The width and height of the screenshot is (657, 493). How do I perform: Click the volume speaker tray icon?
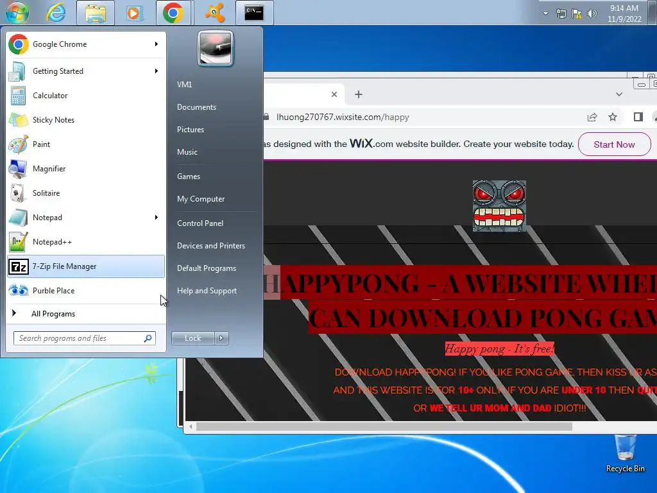[592, 14]
